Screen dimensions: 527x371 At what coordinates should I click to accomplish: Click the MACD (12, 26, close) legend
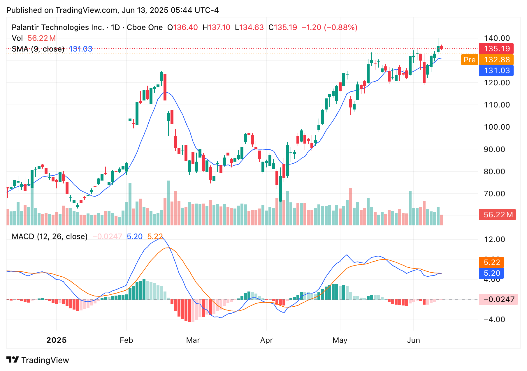50,236
